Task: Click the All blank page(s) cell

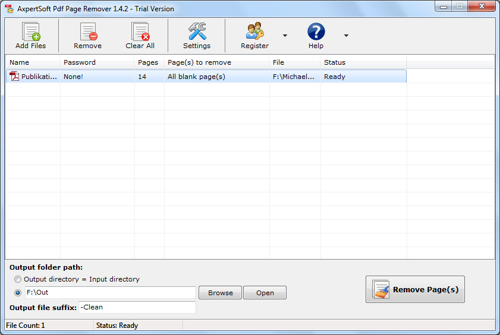Action: pyautogui.click(x=217, y=77)
